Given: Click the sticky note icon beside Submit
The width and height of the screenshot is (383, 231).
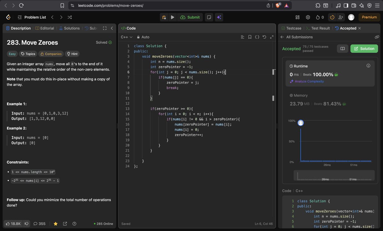Looking at the screenshot, I should [209, 17].
